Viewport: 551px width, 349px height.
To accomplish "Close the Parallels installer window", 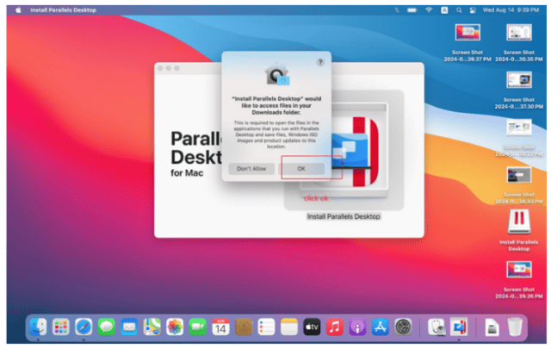I will click(160, 68).
